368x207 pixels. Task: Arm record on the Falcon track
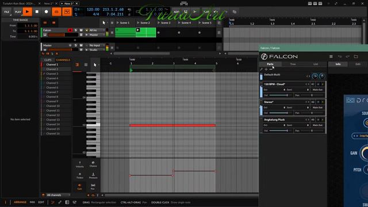click(70, 30)
